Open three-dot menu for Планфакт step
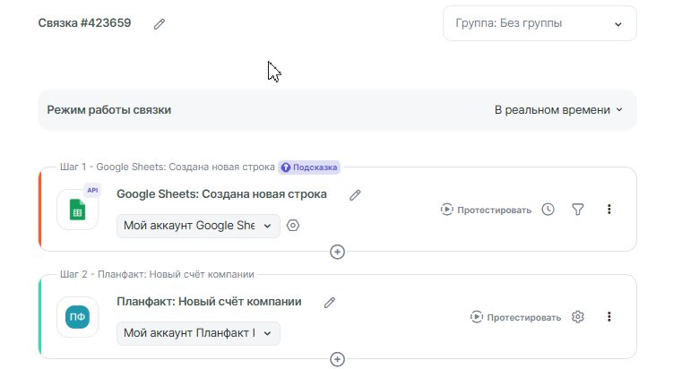This screenshot has height=369, width=673. pos(609,317)
